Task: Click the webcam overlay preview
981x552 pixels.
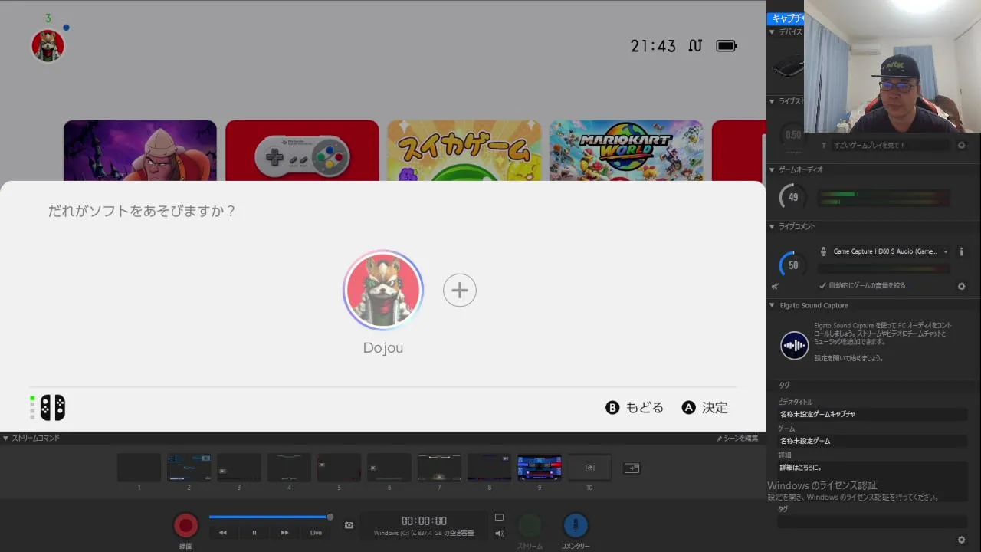Action: 892,66
